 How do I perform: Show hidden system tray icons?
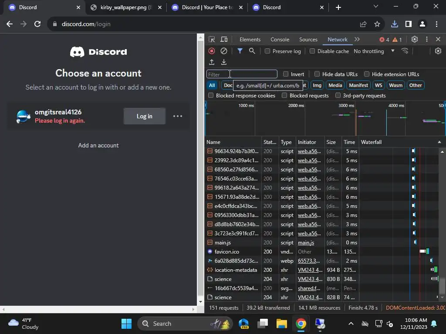coord(351,324)
